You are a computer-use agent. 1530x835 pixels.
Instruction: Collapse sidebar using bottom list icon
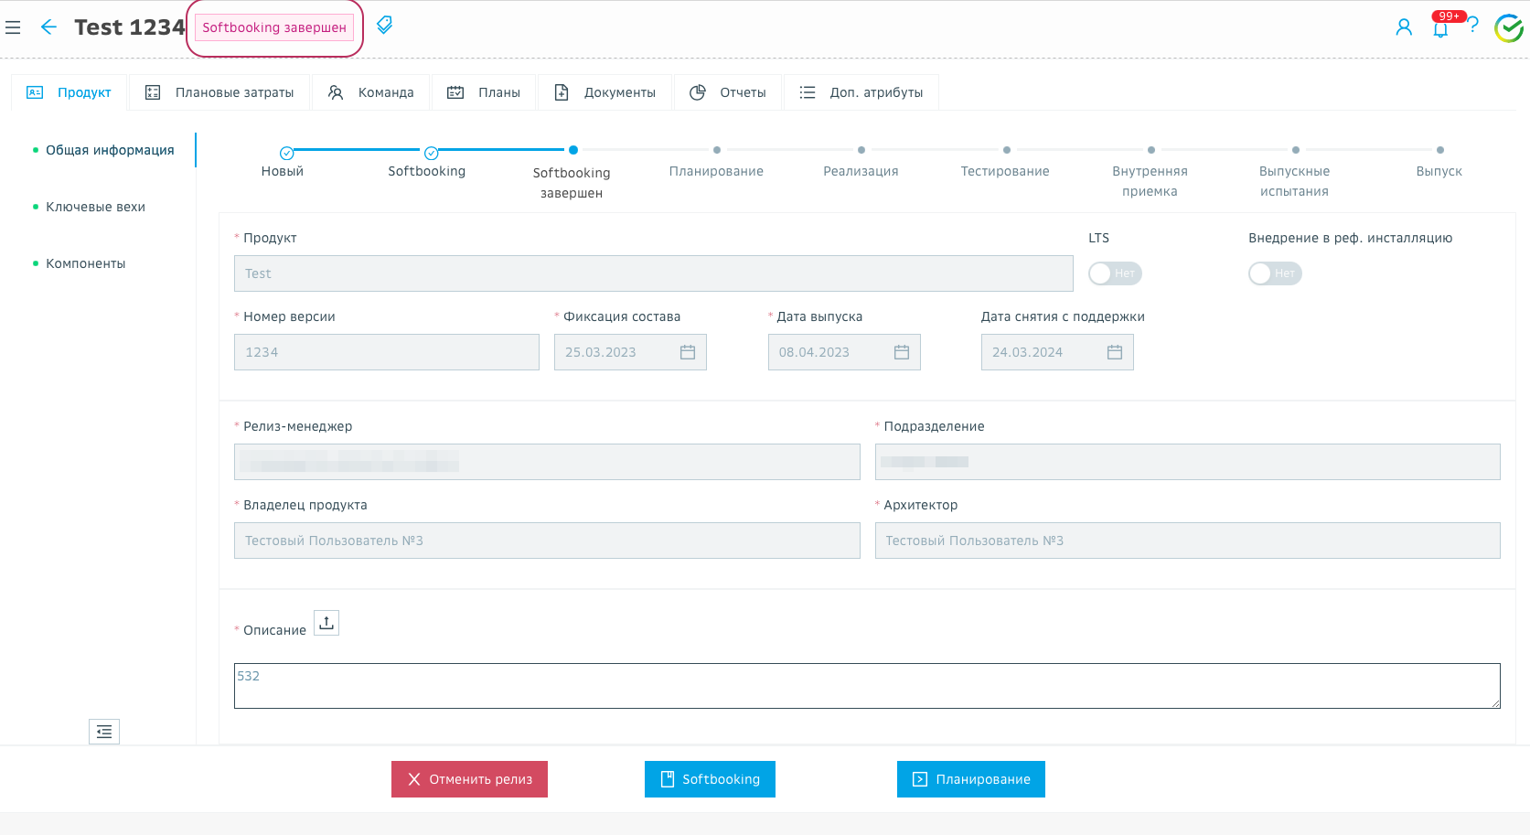coord(104,732)
